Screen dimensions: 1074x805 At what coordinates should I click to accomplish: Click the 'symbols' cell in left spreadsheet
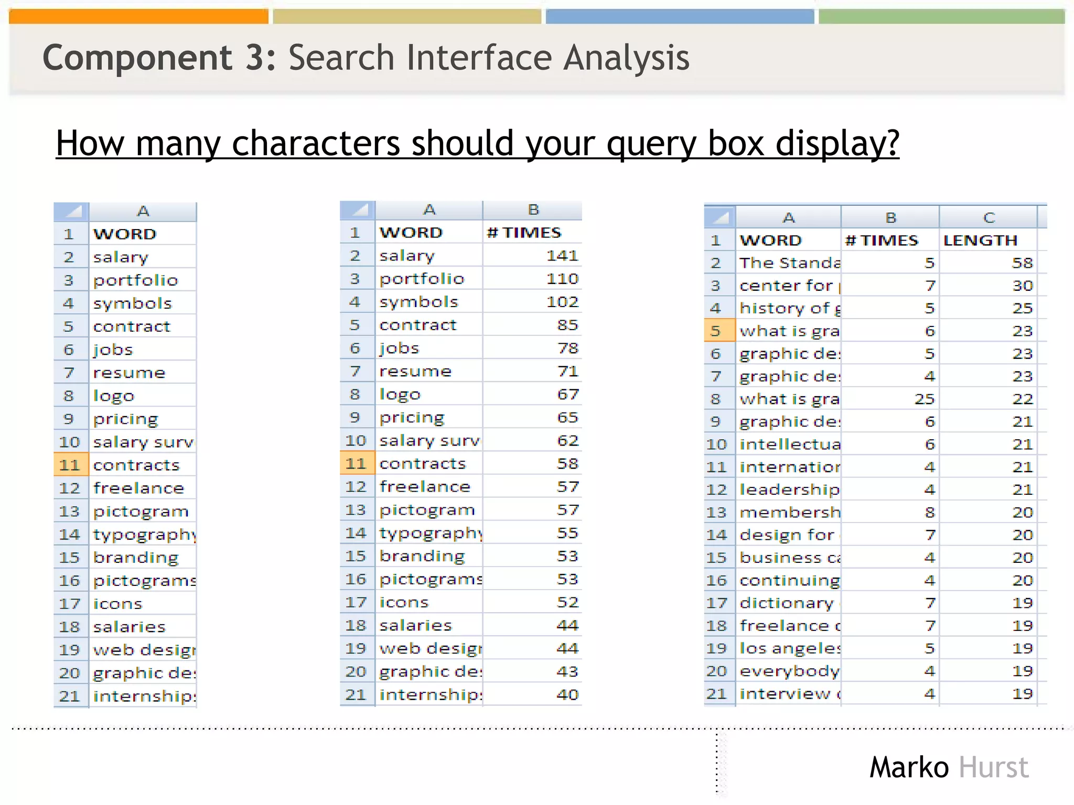143,303
